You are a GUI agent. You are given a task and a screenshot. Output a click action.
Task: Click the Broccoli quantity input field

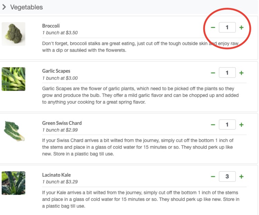click(x=227, y=28)
